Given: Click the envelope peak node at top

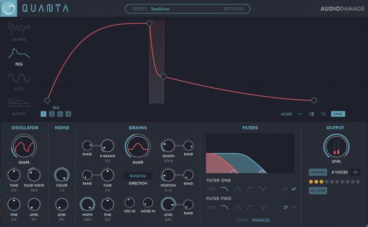Looking at the screenshot, I should click(x=149, y=23).
